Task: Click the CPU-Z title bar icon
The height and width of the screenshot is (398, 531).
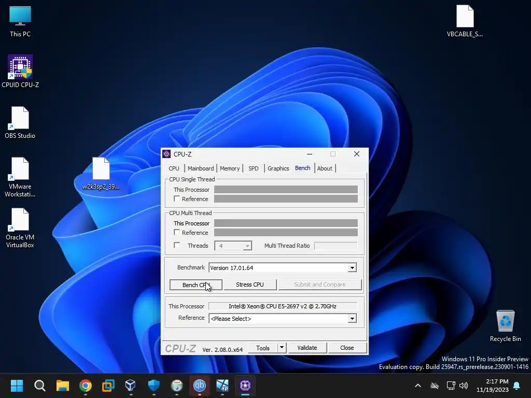Action: 166,154
